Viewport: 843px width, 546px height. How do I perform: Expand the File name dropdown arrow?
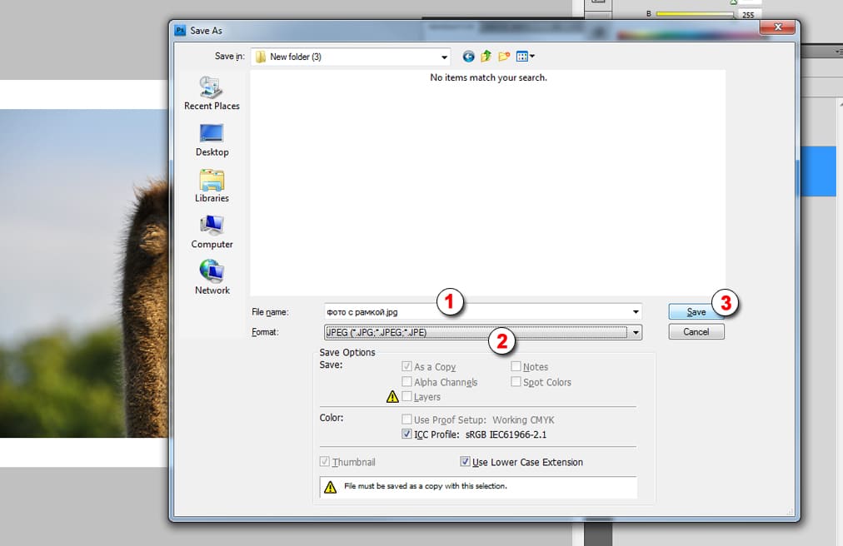[636, 312]
